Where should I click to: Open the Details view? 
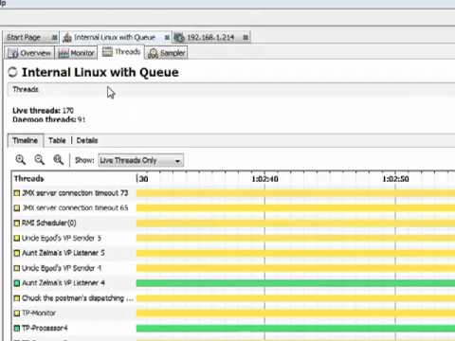tap(87, 140)
